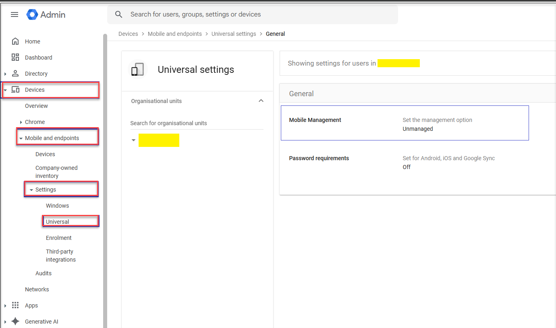Click the search magnifier icon
This screenshot has height=328, width=556.
click(118, 14)
